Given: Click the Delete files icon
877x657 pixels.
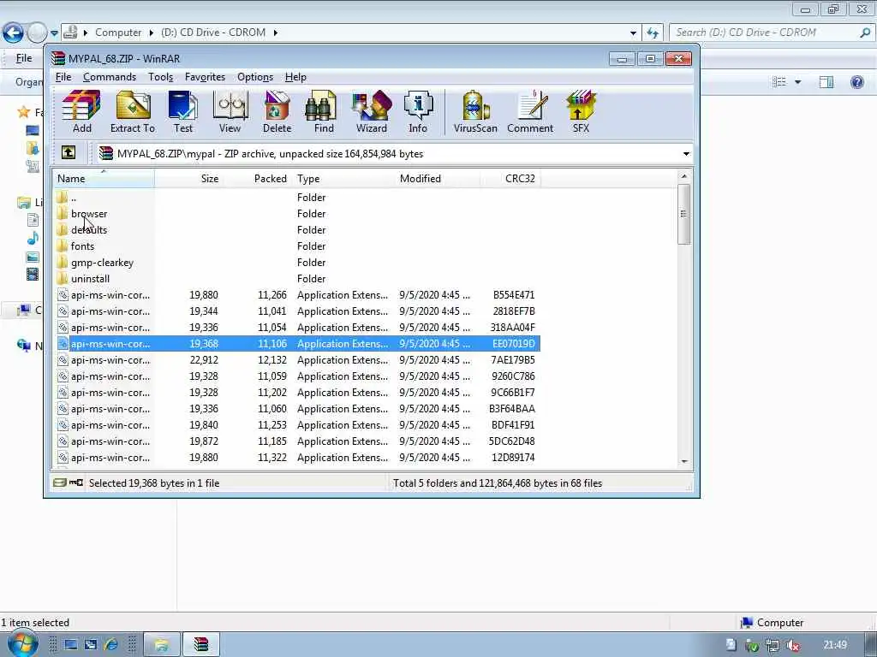Looking at the screenshot, I should 277,112.
